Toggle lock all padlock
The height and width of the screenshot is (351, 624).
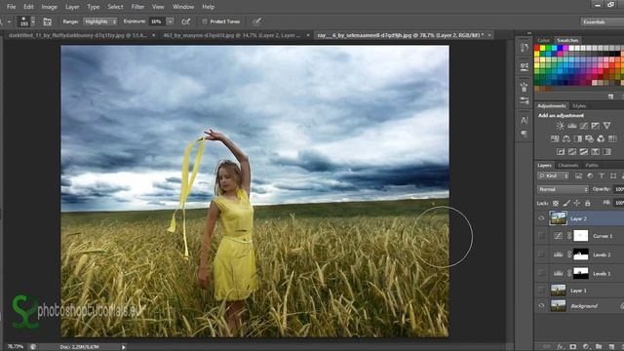[587, 204]
